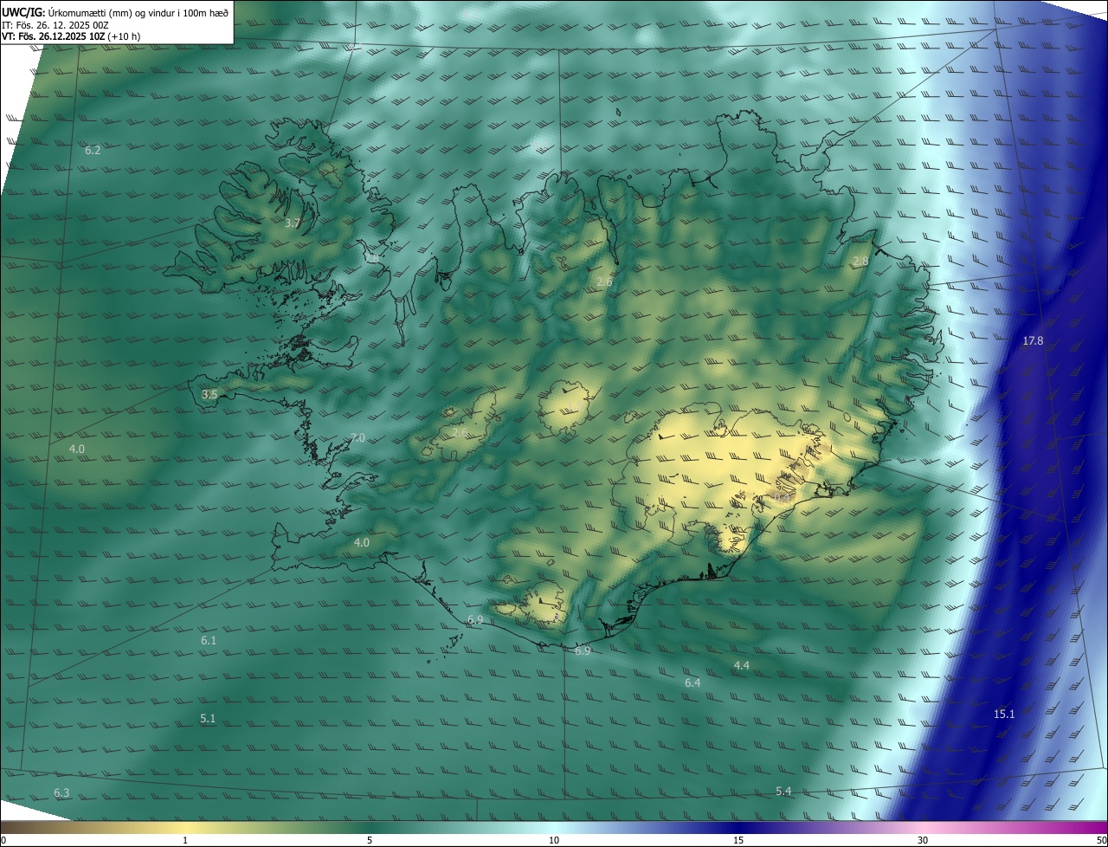Screen dimensions: 1108x847
Task: Click the 4.4 value label over the sea
Action: click(741, 665)
